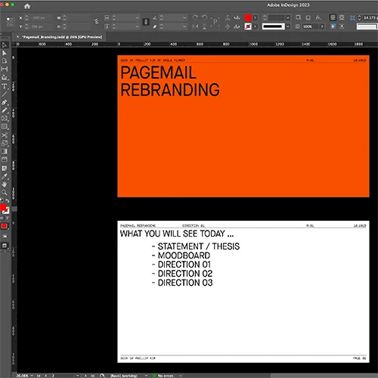Click the X position input field

coord(41,17)
